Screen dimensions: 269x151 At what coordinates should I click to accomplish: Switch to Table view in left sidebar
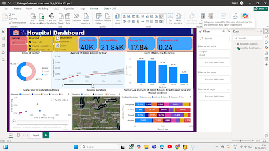point(3,38)
